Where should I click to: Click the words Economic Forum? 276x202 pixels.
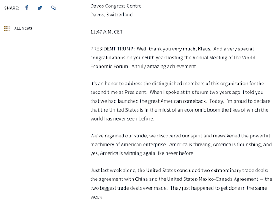click(109, 66)
